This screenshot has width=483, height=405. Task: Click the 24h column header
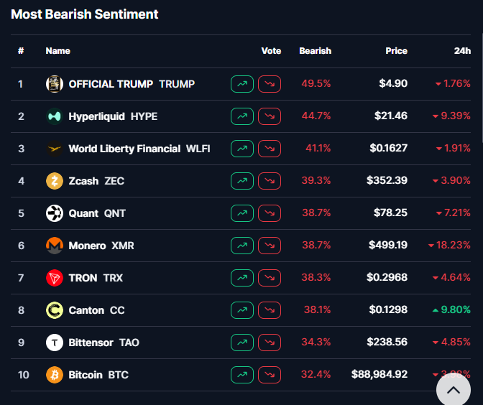tap(462, 51)
